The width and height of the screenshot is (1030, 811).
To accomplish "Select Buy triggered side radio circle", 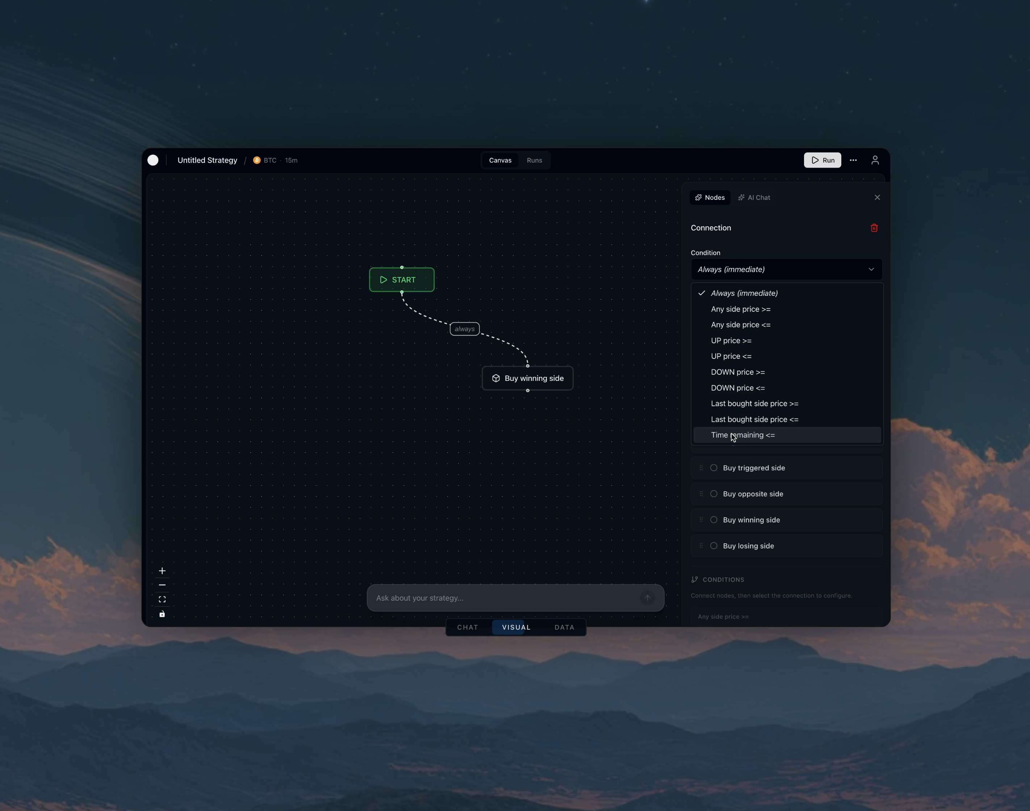I will point(713,468).
